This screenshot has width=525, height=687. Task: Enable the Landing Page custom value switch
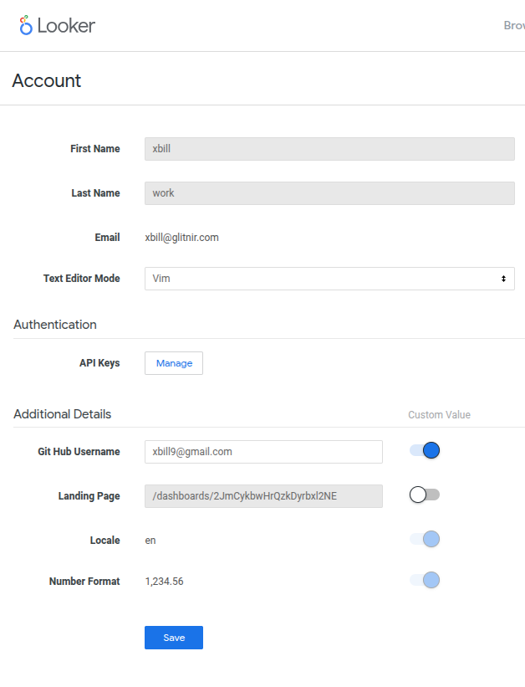coord(425,495)
